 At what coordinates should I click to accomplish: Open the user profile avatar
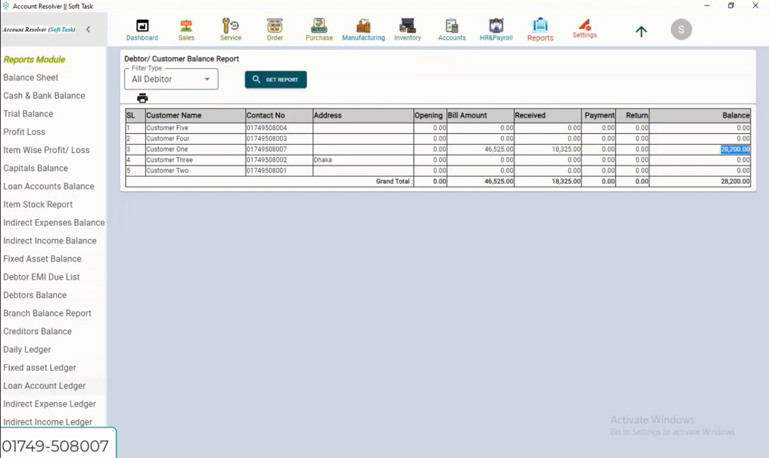681,29
